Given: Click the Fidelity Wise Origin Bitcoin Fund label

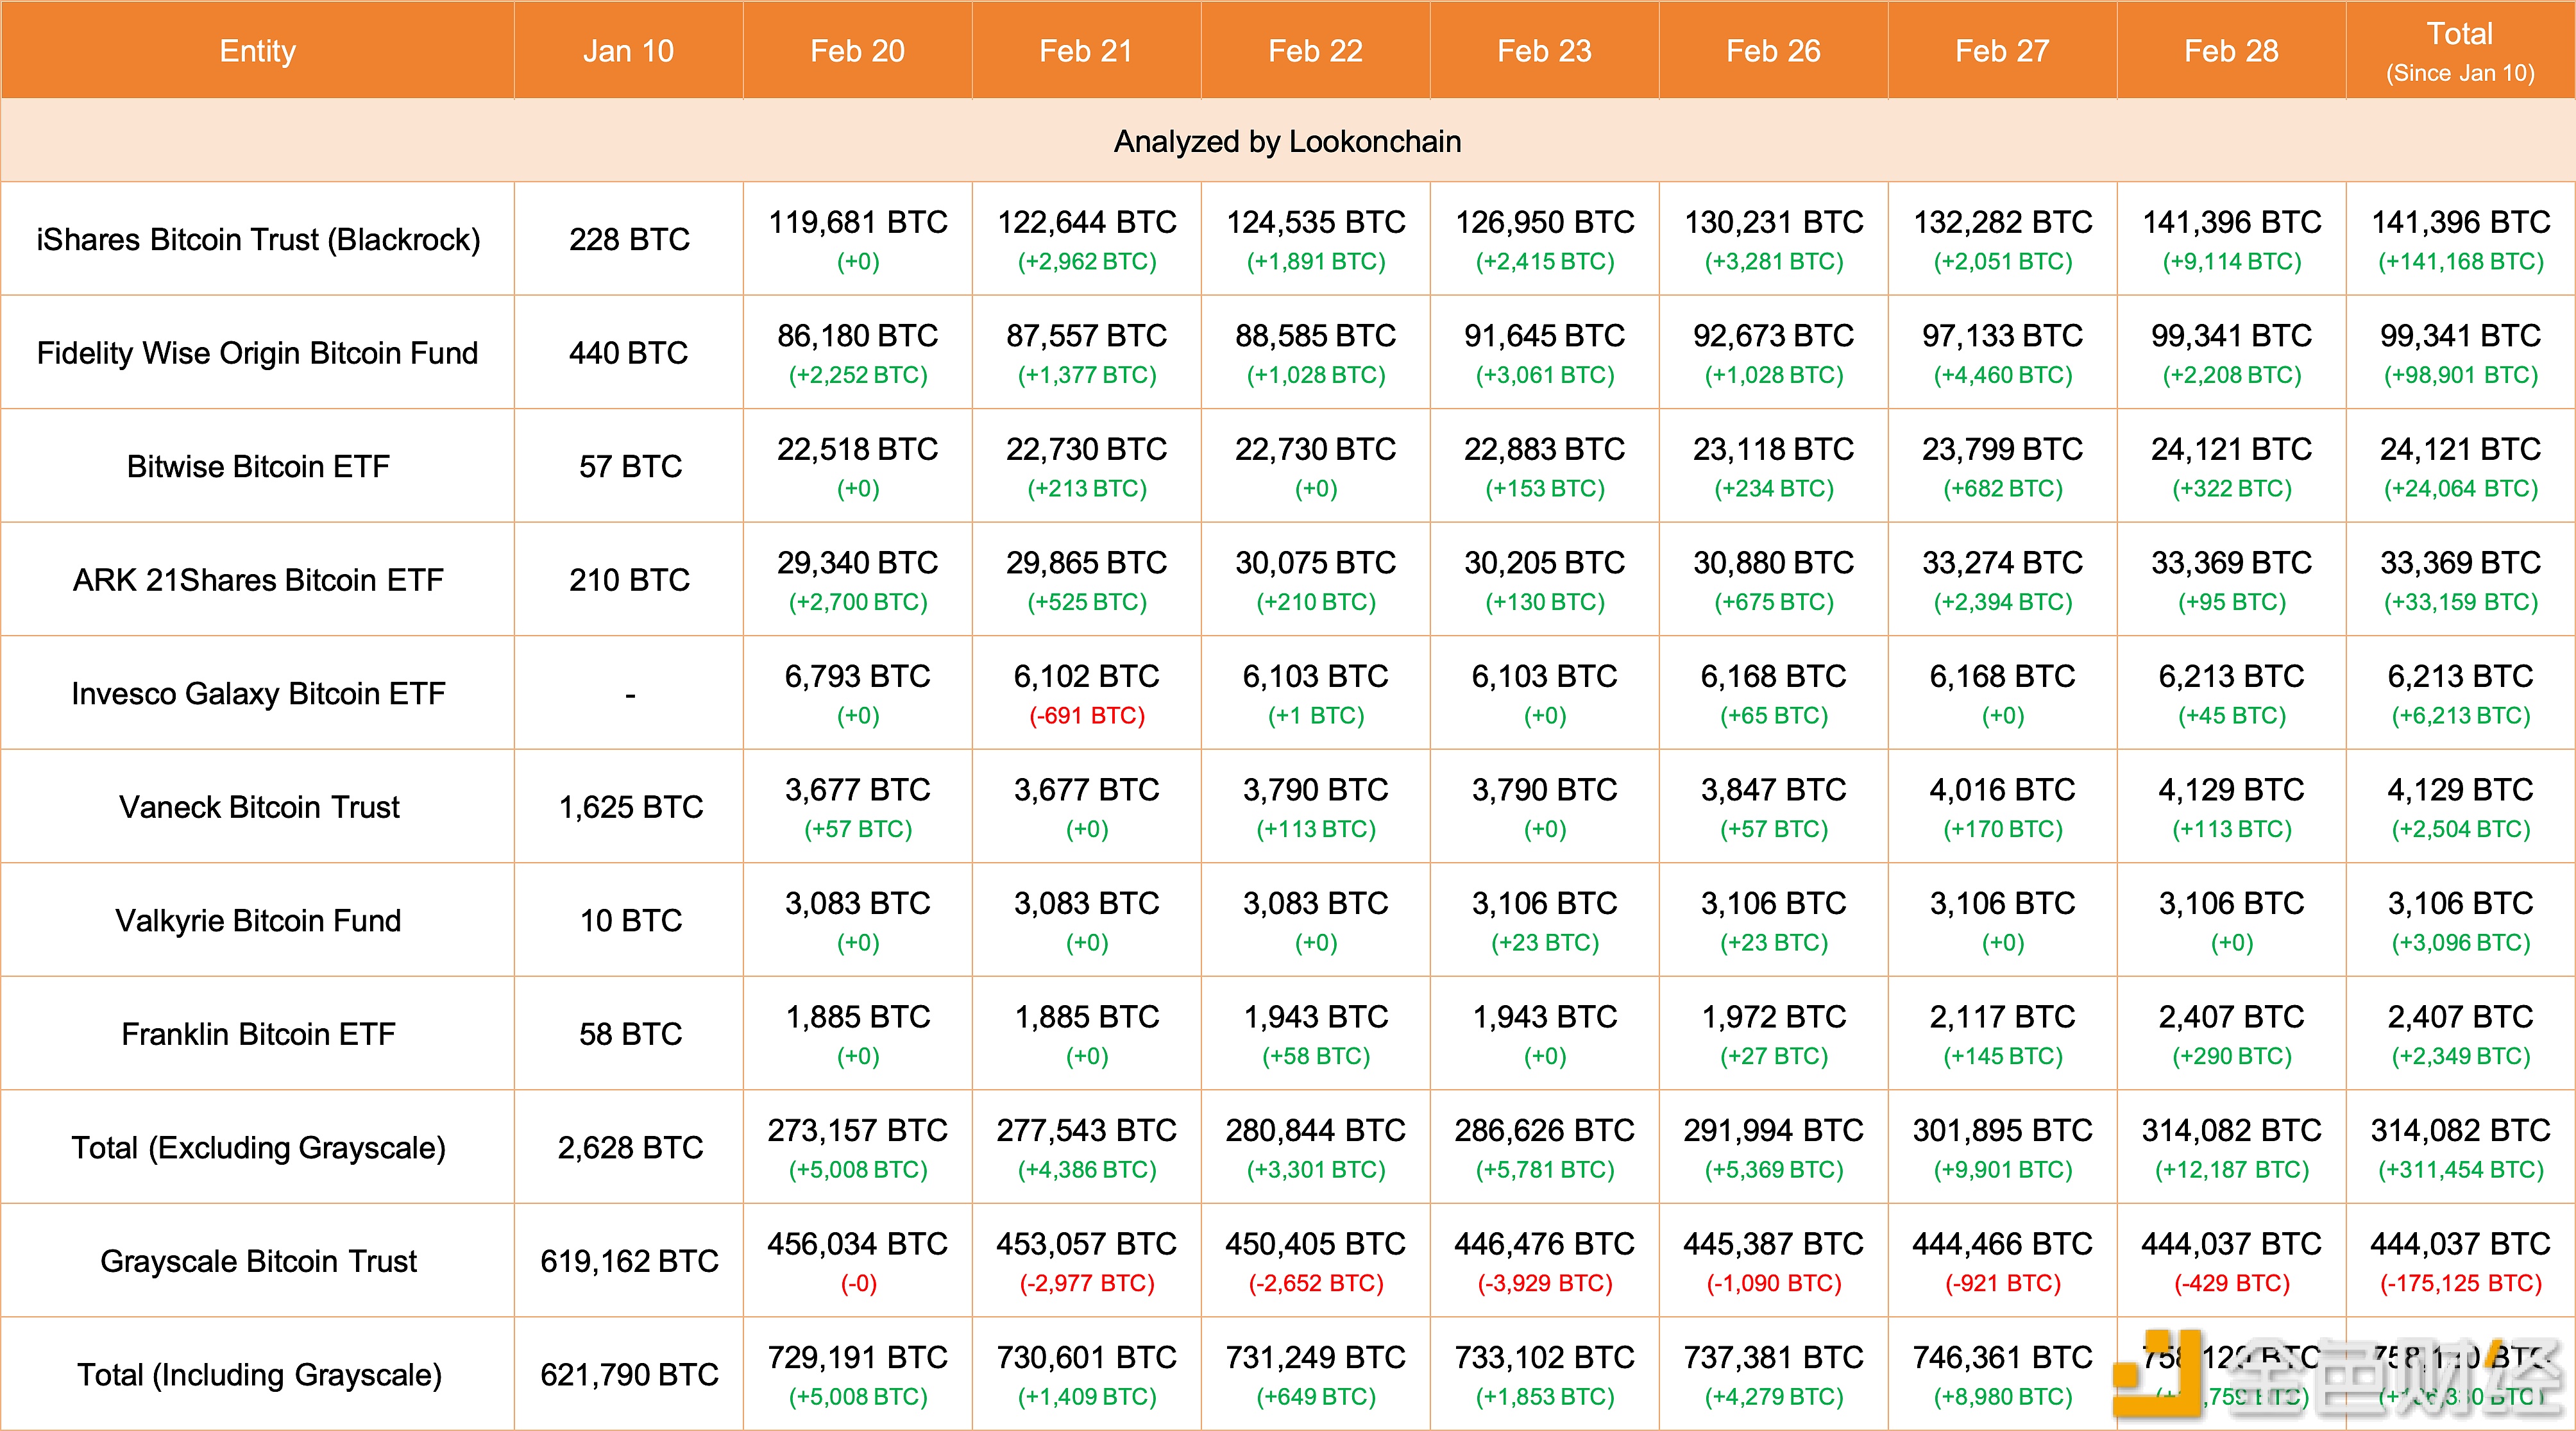Looking at the screenshot, I should coord(258,353).
